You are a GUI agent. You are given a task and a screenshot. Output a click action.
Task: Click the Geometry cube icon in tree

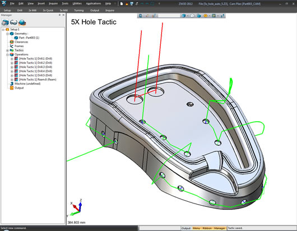(12, 34)
